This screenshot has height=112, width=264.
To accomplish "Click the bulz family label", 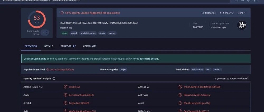I will tap(208, 70).
